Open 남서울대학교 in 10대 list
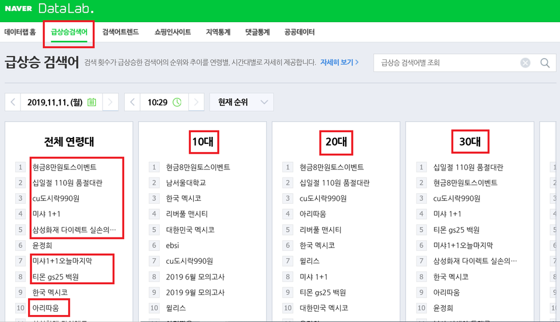Screen dimensions: 560x322 185,183
